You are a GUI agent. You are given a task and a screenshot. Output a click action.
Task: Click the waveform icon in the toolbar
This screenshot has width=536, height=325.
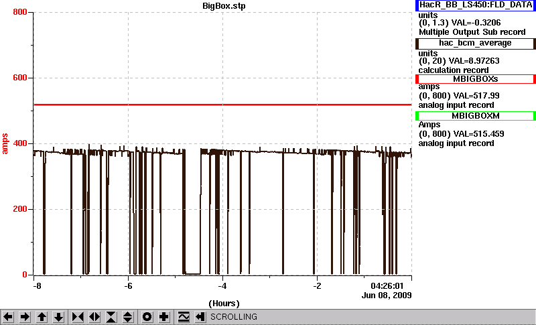pyautogui.click(x=184, y=317)
